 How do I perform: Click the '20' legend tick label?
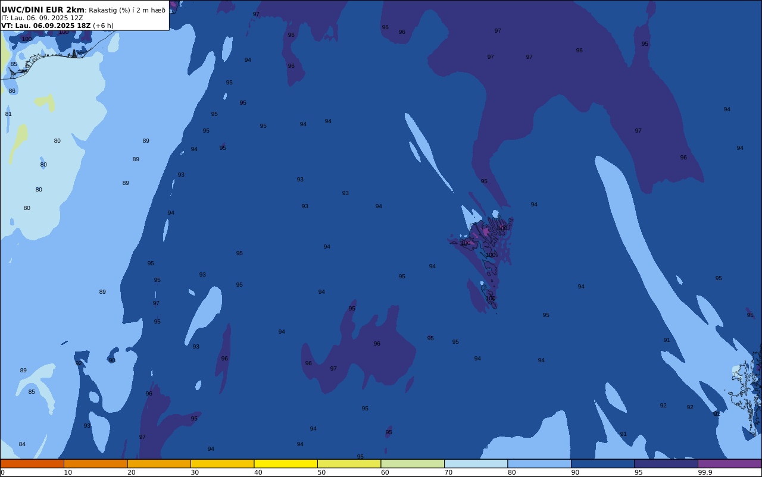pos(132,472)
